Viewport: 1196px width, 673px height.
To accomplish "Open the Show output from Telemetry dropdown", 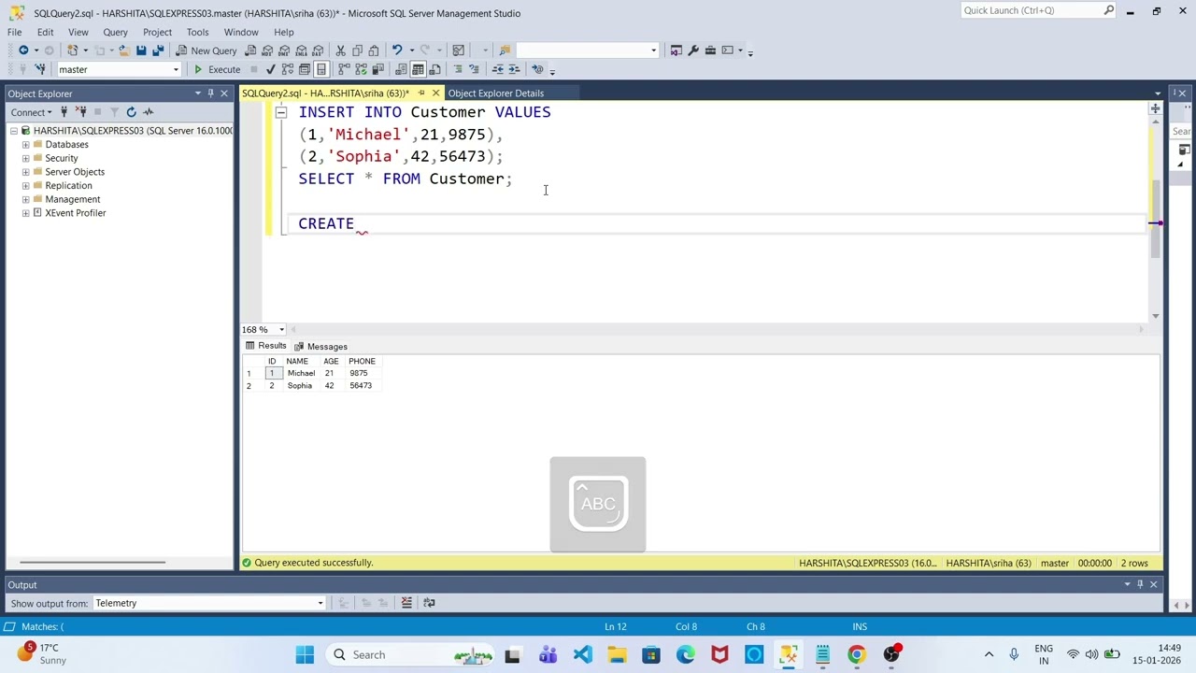I will coord(208,603).
